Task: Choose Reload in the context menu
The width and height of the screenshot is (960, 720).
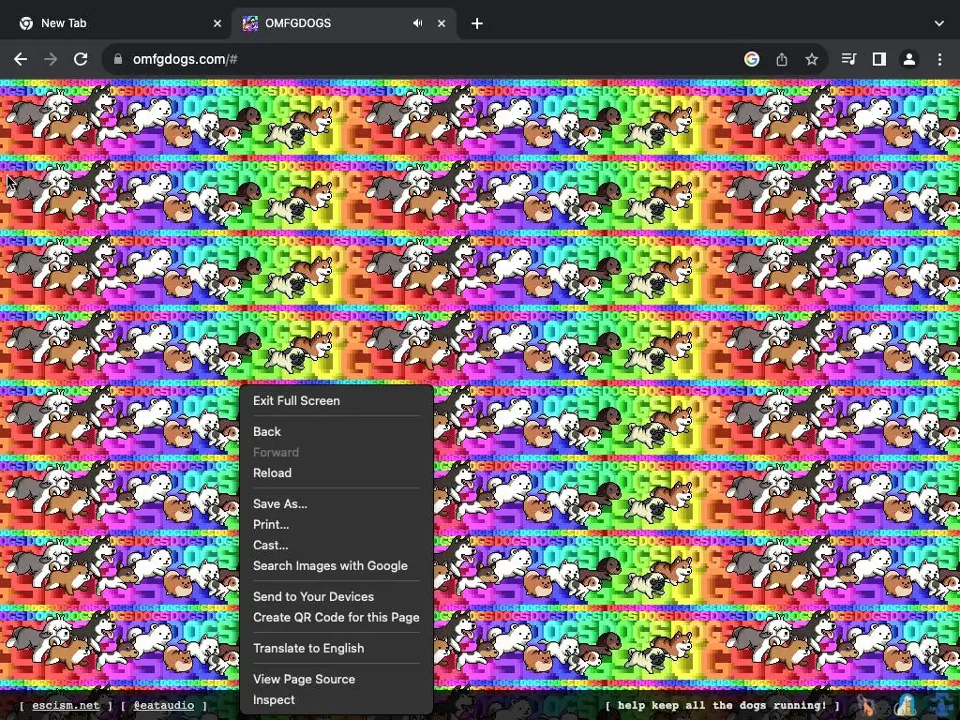Action: click(x=337, y=472)
